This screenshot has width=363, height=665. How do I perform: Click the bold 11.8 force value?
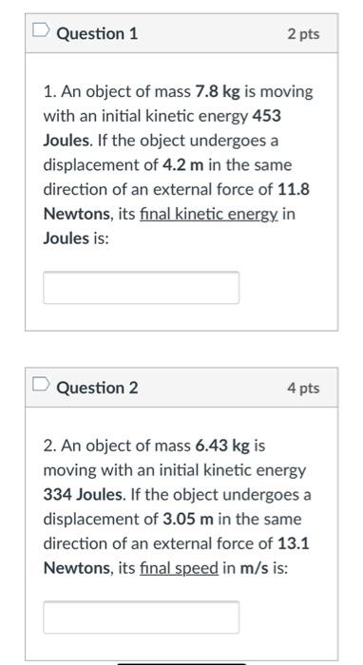(294, 190)
